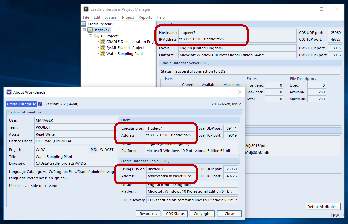Image resolution: width=348 pixels, height=224 pixels.
Task: Open the Reports menu
Action: click(x=145, y=17)
